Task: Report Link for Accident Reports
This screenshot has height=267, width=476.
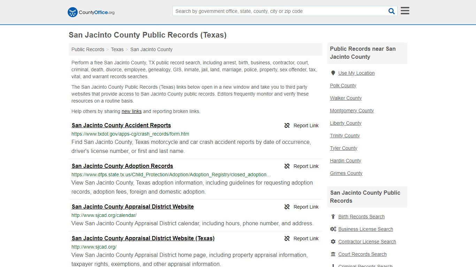Action: [x=306, y=126]
